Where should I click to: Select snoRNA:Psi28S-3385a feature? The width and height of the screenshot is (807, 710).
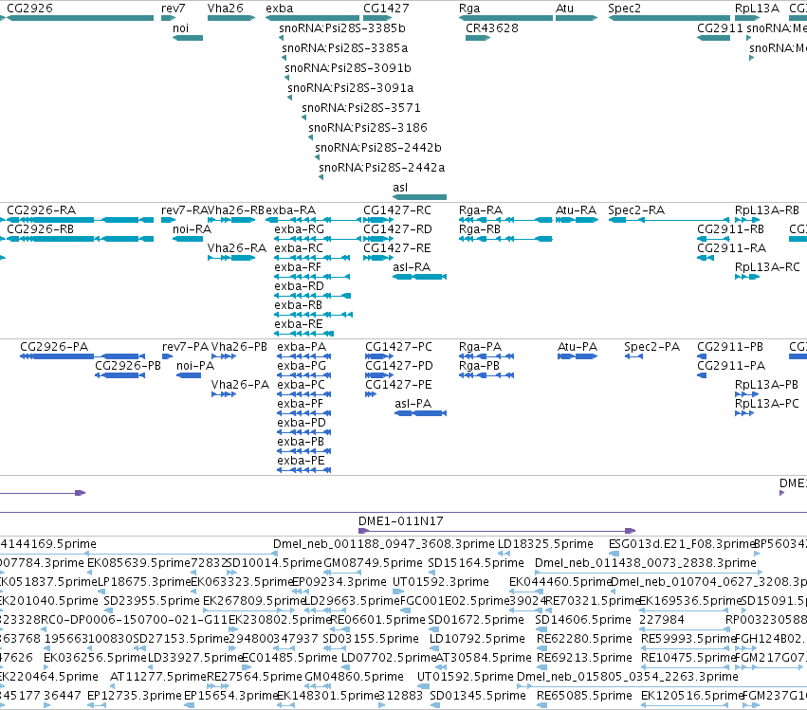(284, 58)
